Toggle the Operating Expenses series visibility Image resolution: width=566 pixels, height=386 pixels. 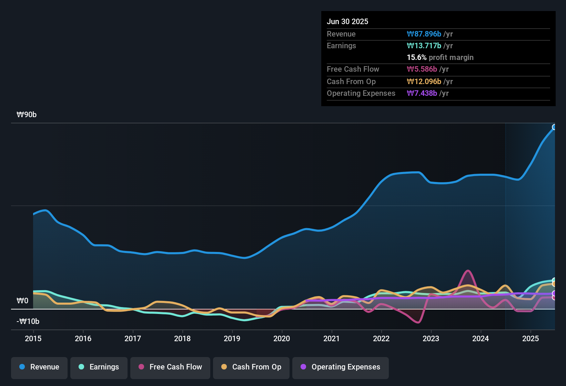[x=340, y=367]
